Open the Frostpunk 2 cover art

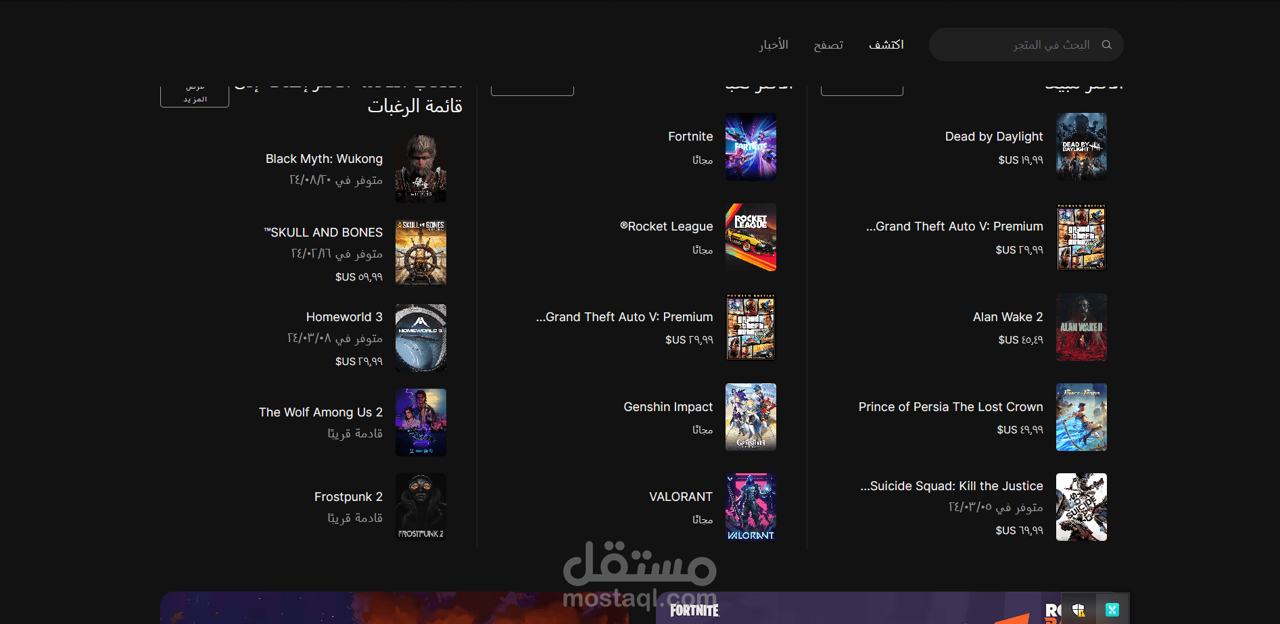[421, 507]
